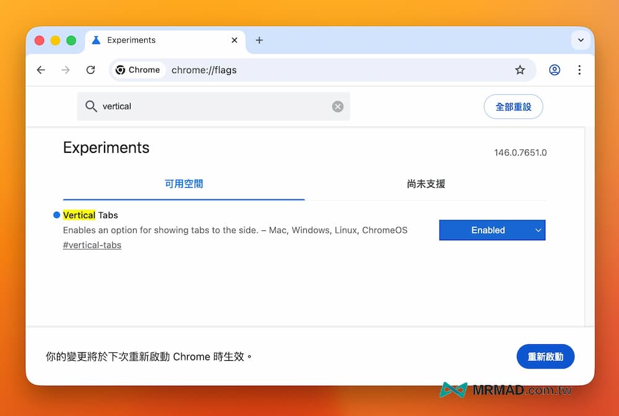The width and height of the screenshot is (619, 416).
Task: Click the Experiments flask icon on the tab
Action: click(95, 40)
